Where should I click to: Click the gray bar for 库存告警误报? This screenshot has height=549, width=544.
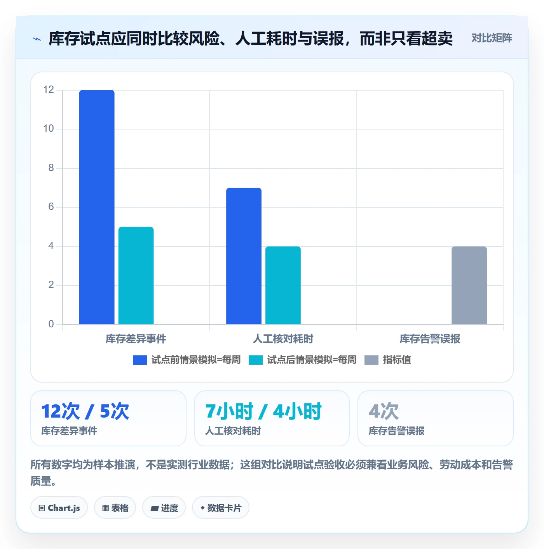tap(469, 285)
